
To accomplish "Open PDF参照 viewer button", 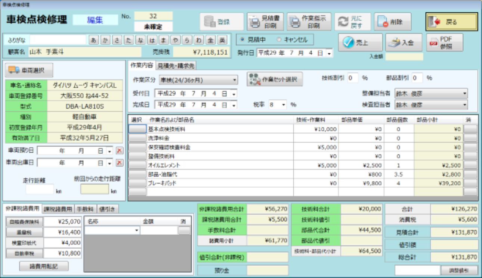I will [x=444, y=43].
